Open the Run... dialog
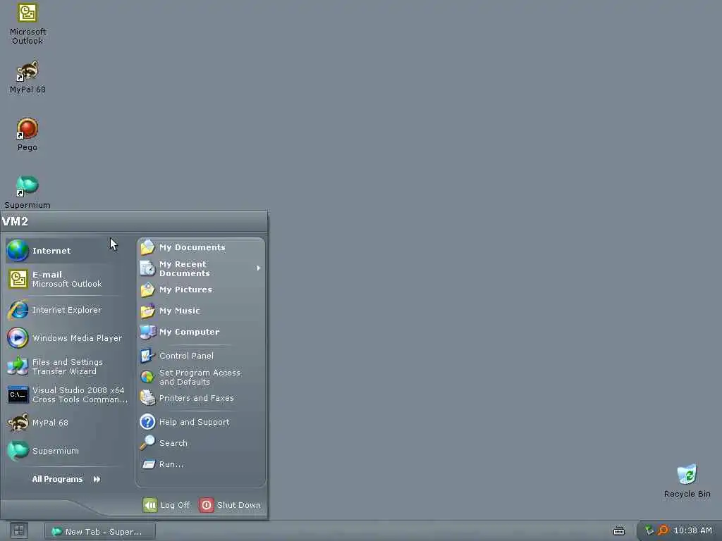 click(x=201, y=465)
